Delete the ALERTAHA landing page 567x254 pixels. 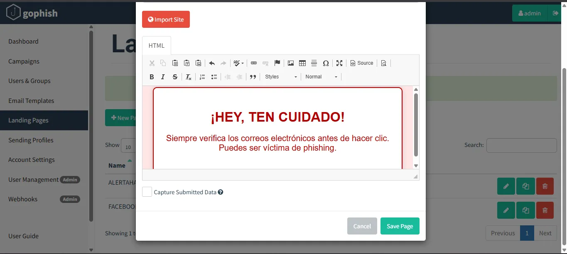click(x=545, y=186)
